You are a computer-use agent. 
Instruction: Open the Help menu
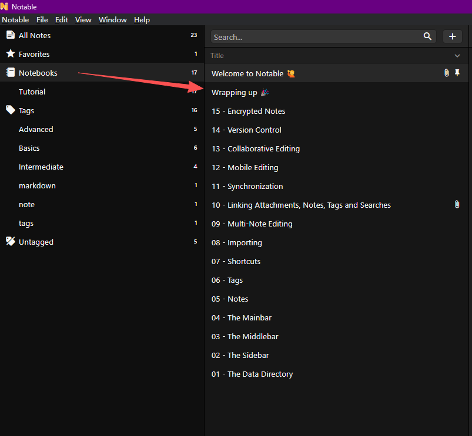(x=142, y=20)
